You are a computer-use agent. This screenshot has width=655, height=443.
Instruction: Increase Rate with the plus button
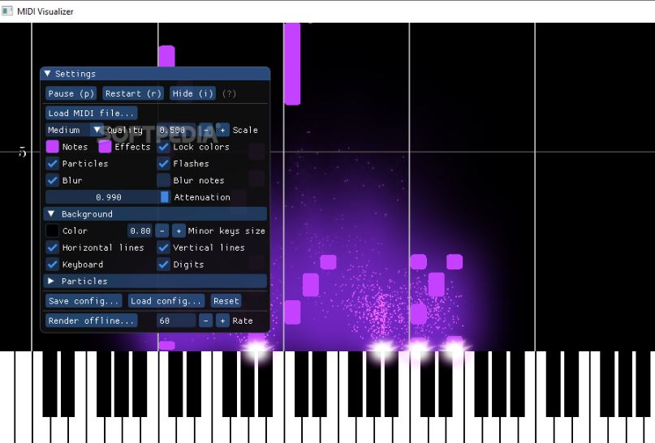tap(222, 320)
